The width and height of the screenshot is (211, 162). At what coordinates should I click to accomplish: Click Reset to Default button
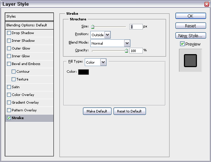(129, 111)
